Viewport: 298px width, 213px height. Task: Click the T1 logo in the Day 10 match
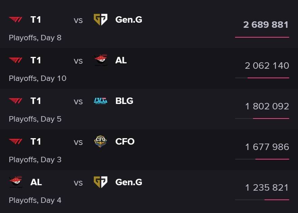tap(16, 60)
